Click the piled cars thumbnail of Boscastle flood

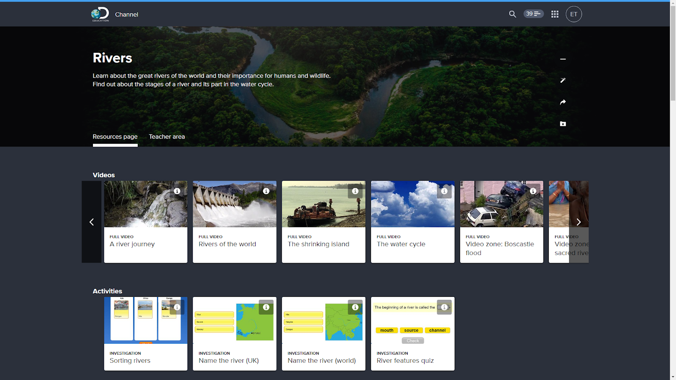(x=502, y=204)
